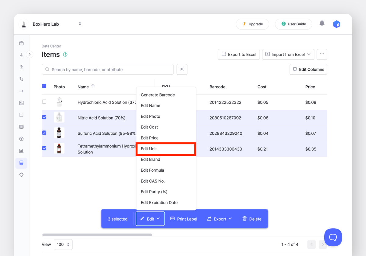Click the select-all checkbox in table header
The height and width of the screenshot is (256, 366).
(x=44, y=86)
